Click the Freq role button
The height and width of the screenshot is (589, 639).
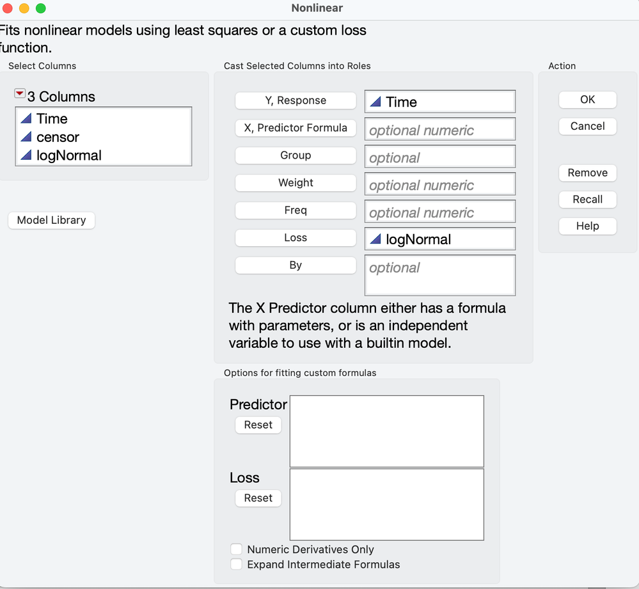[296, 210]
